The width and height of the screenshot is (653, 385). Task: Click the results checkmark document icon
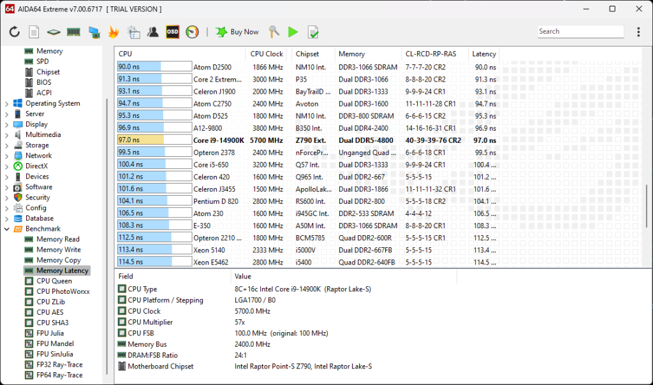coord(312,32)
